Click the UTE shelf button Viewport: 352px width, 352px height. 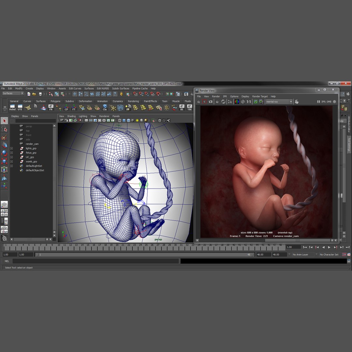(20, 108)
